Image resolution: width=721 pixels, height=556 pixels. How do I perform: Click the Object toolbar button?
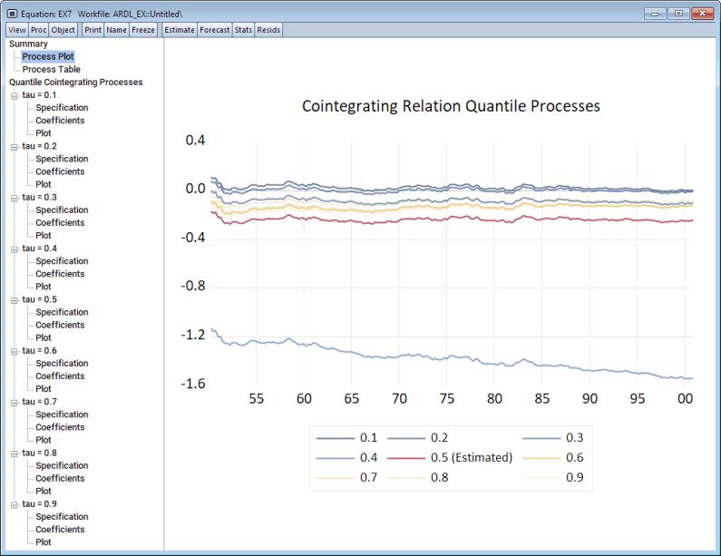(x=63, y=30)
